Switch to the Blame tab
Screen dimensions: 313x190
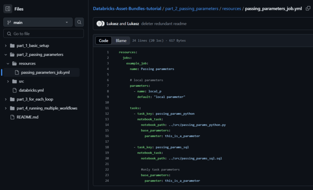[121, 40]
